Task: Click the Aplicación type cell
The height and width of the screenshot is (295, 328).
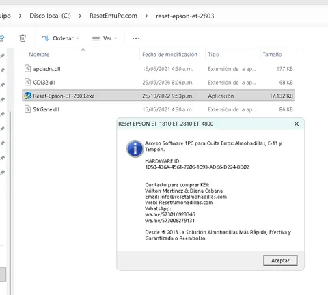Action: [221, 96]
